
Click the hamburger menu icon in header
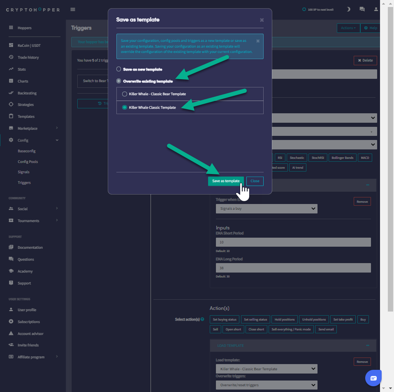(x=73, y=9)
